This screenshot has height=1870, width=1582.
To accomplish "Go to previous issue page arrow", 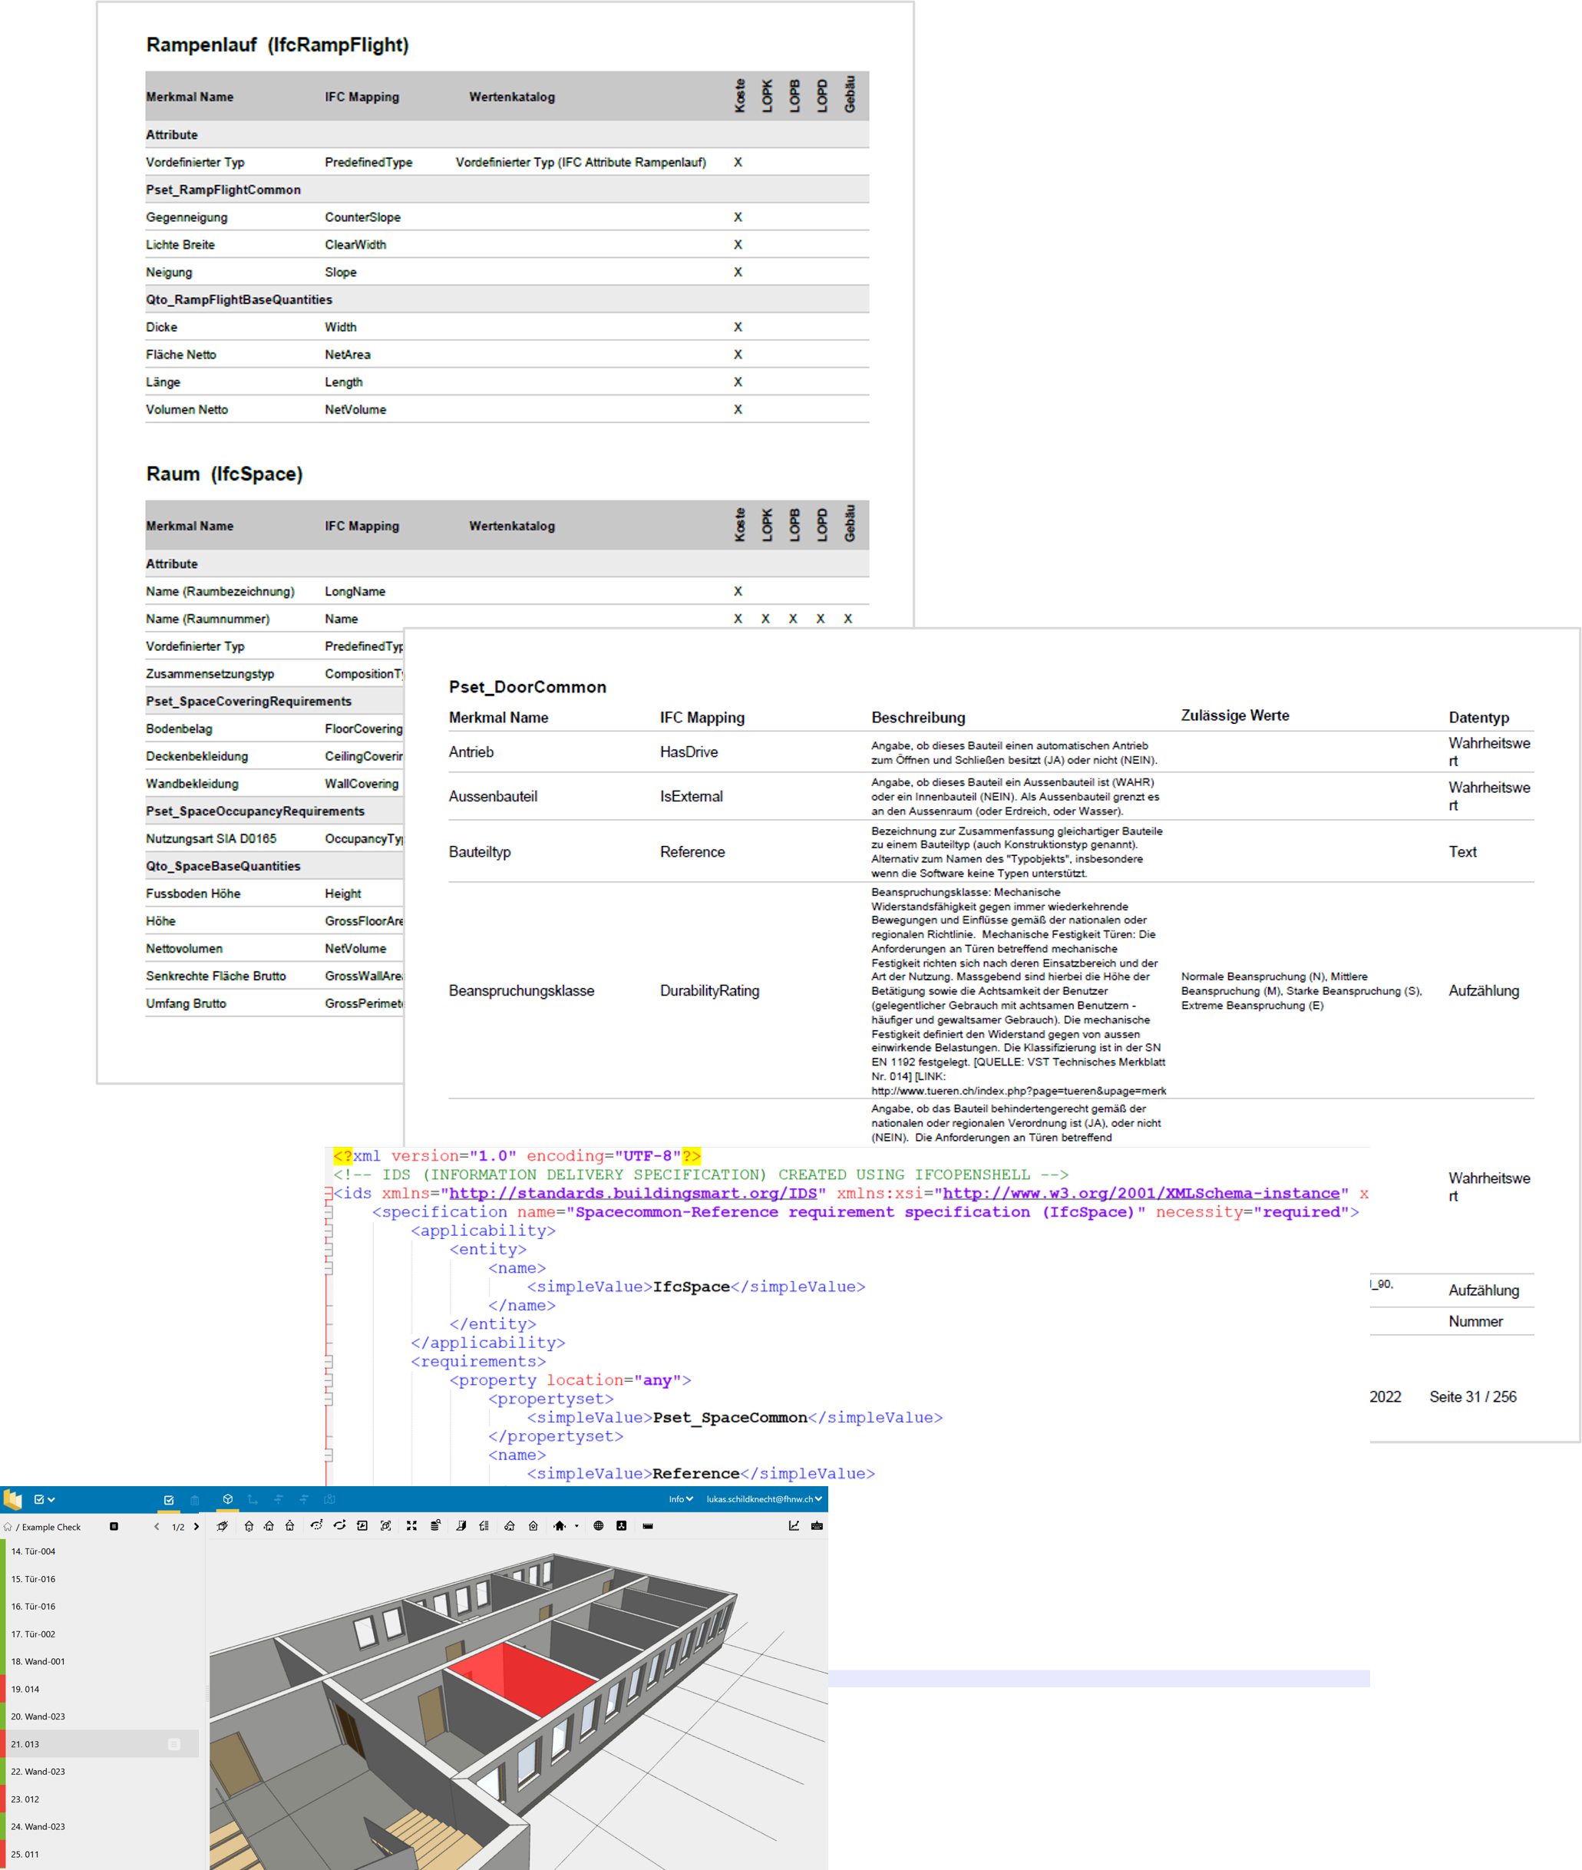I will tap(157, 1527).
